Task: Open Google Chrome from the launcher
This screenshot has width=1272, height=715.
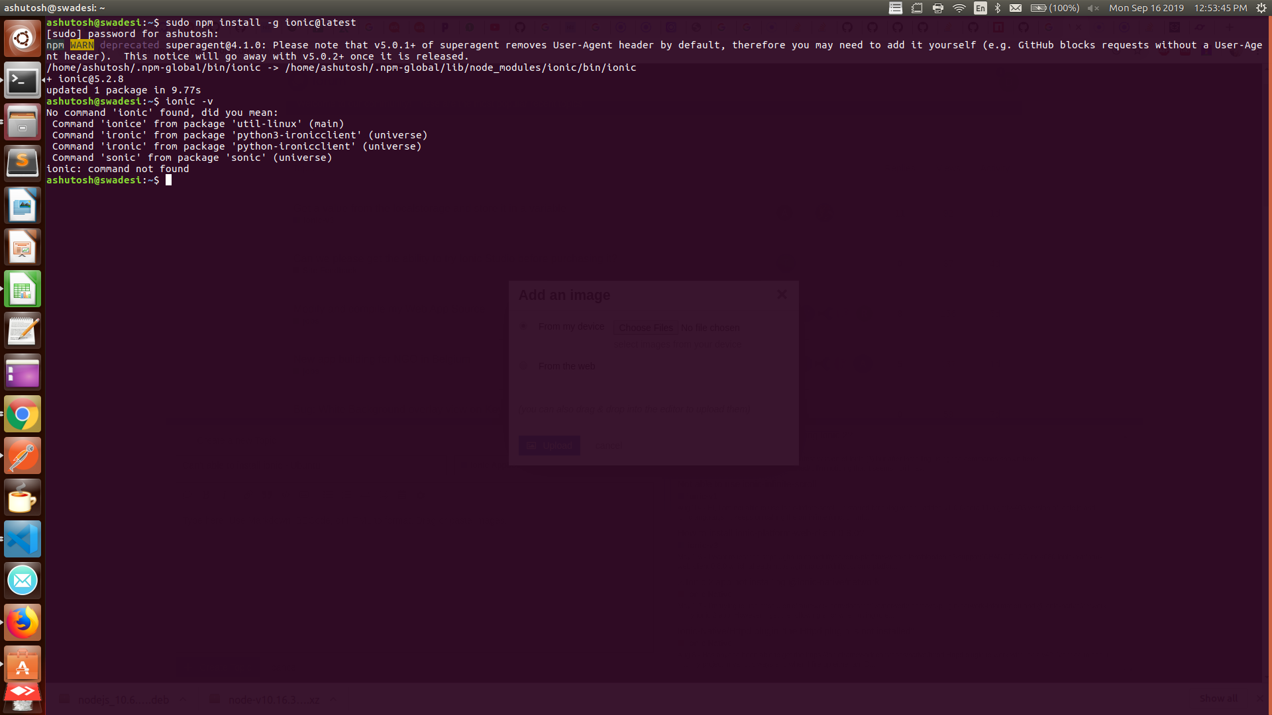Action: (x=23, y=414)
